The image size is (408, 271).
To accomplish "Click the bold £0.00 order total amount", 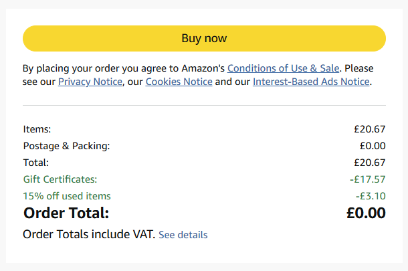I will (x=366, y=213).
